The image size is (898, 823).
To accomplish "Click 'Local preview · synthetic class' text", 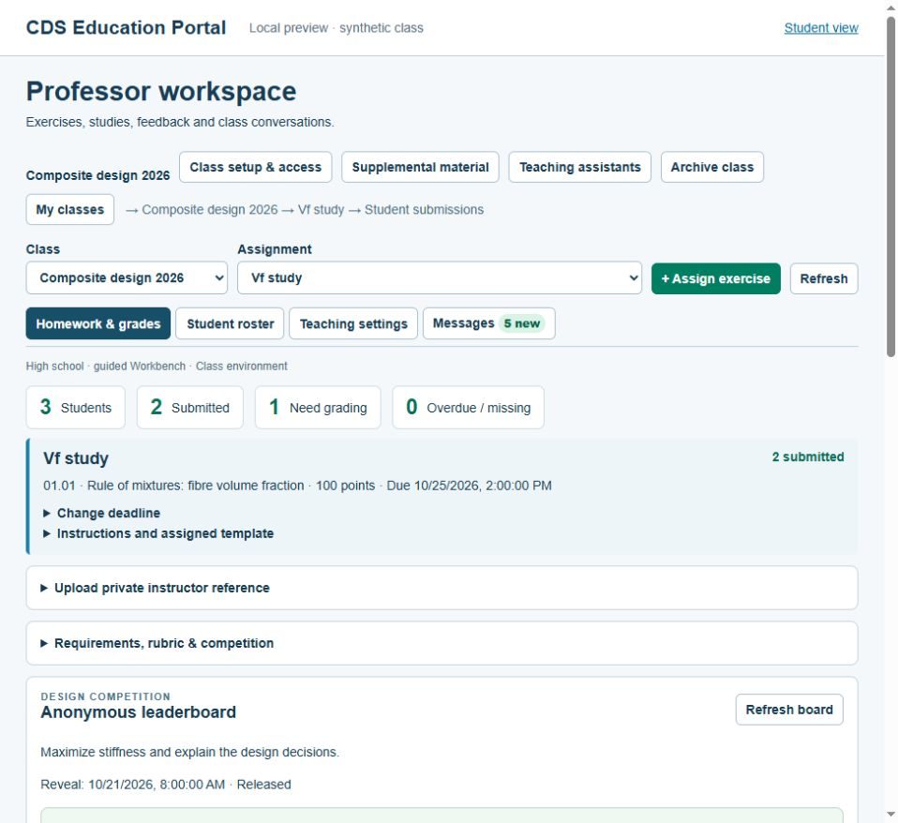I will point(337,28).
